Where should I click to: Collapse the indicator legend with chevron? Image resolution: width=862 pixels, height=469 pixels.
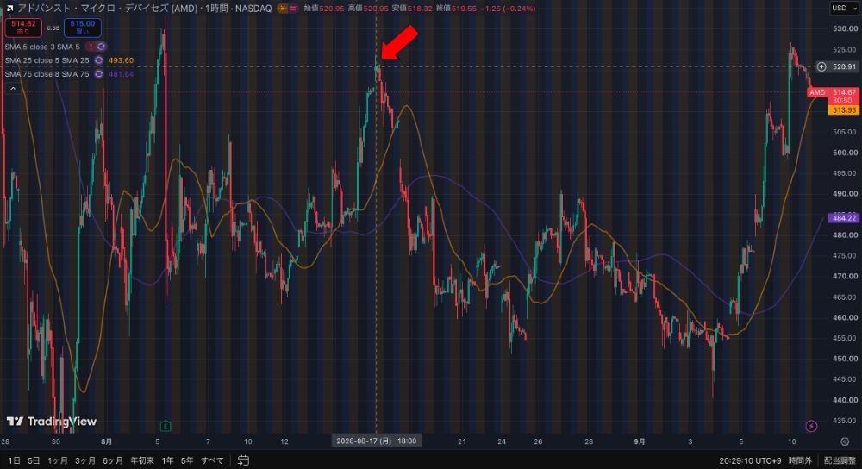point(13,88)
